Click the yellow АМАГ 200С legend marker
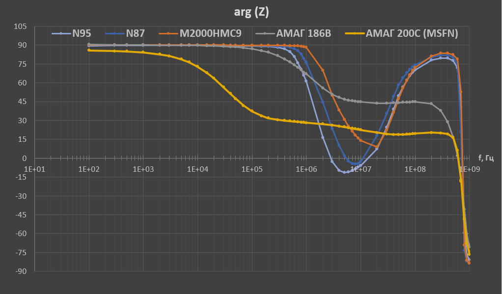 click(355, 33)
